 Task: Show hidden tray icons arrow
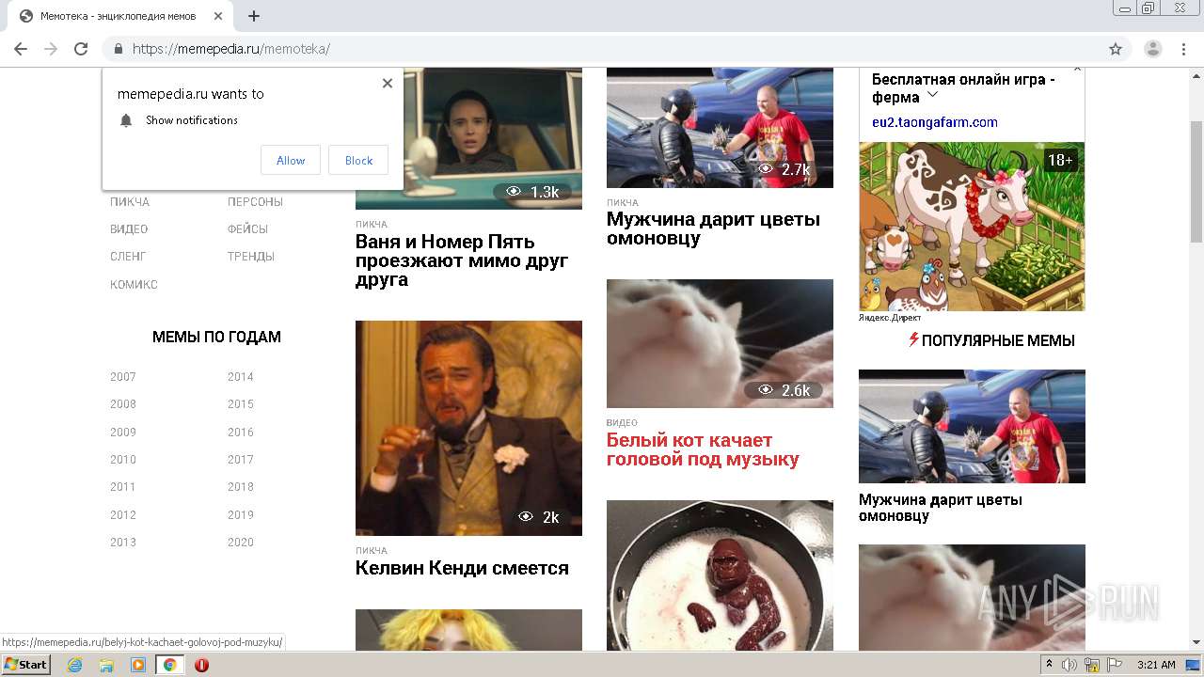coord(1050,665)
